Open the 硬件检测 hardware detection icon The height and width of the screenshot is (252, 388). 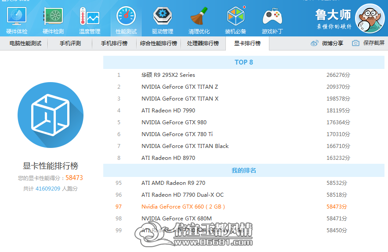pyautogui.click(x=53, y=16)
